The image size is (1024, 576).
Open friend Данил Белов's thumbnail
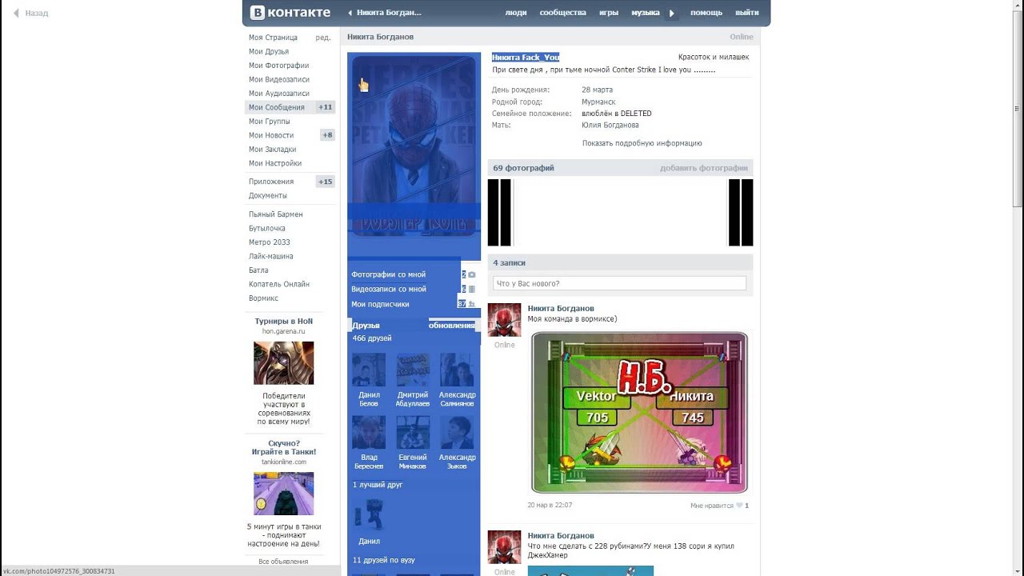pos(369,370)
